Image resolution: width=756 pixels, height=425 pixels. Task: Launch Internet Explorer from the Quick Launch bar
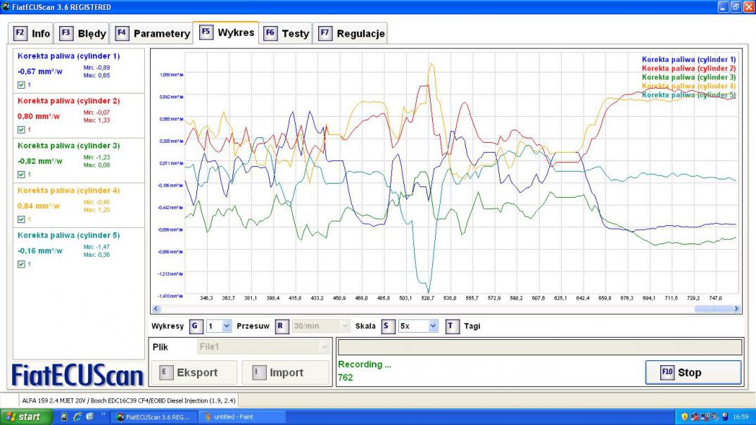coord(77,417)
